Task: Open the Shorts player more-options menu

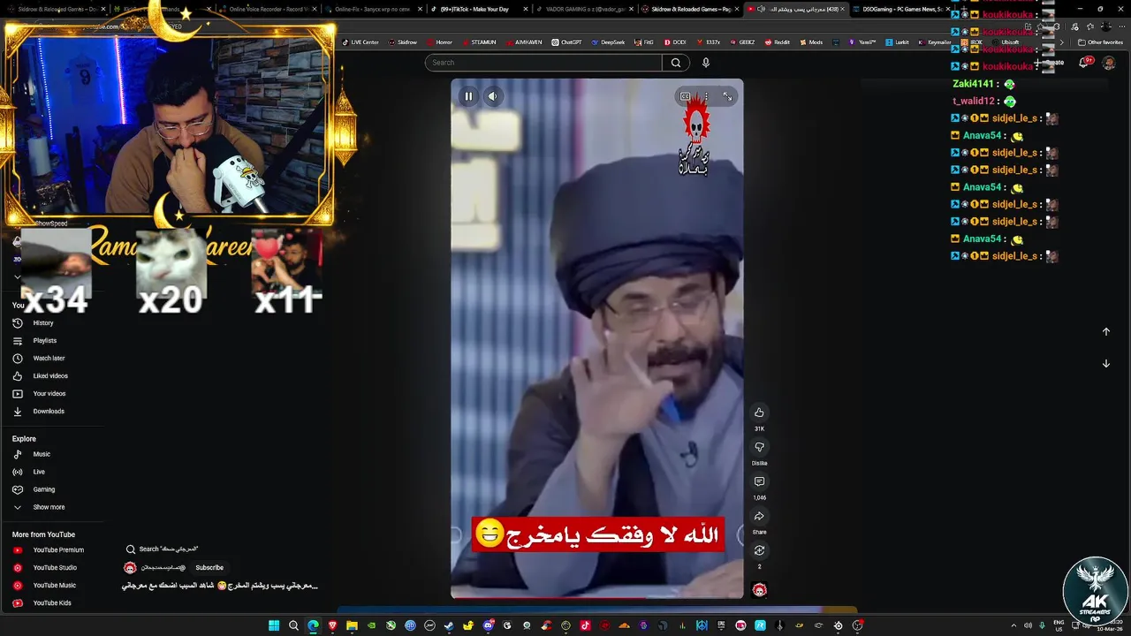Action: click(706, 96)
